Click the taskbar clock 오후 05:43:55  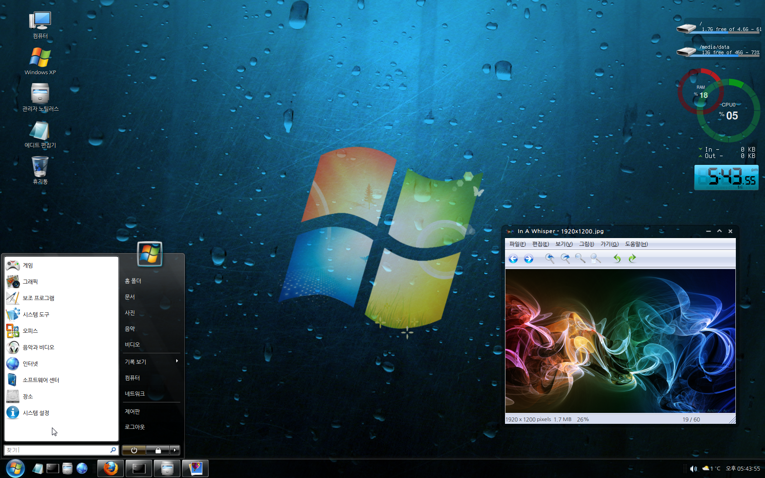743,468
